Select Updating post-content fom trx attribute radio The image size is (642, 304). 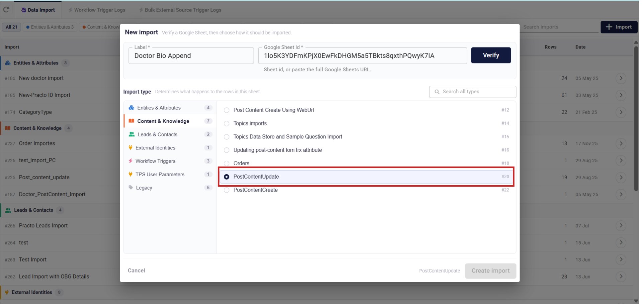coord(226,150)
